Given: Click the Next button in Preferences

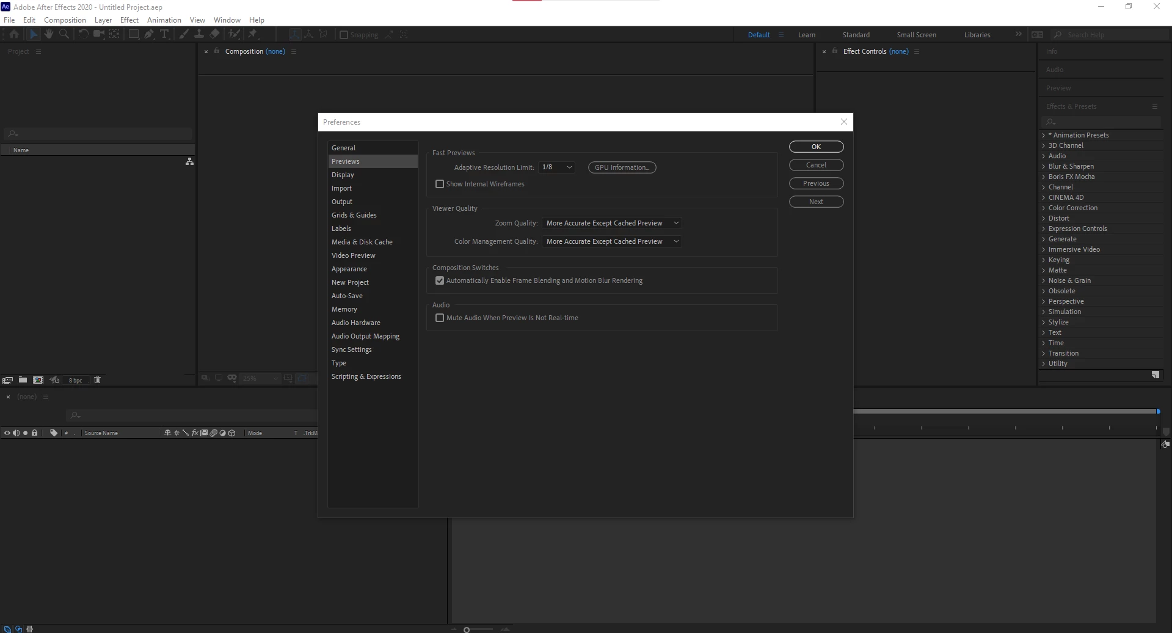Looking at the screenshot, I should pyautogui.click(x=816, y=202).
